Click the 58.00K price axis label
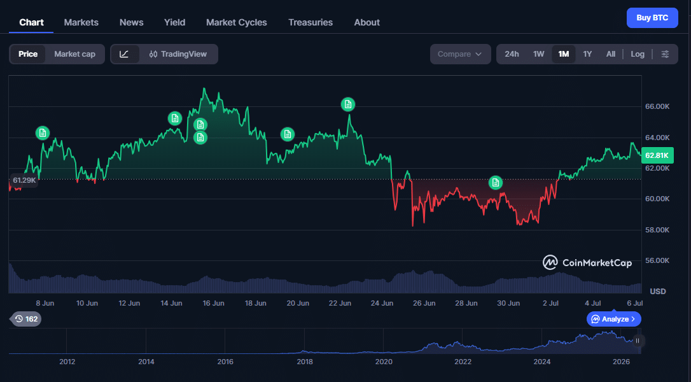Viewport: 691px width, 382px height. [657, 230]
